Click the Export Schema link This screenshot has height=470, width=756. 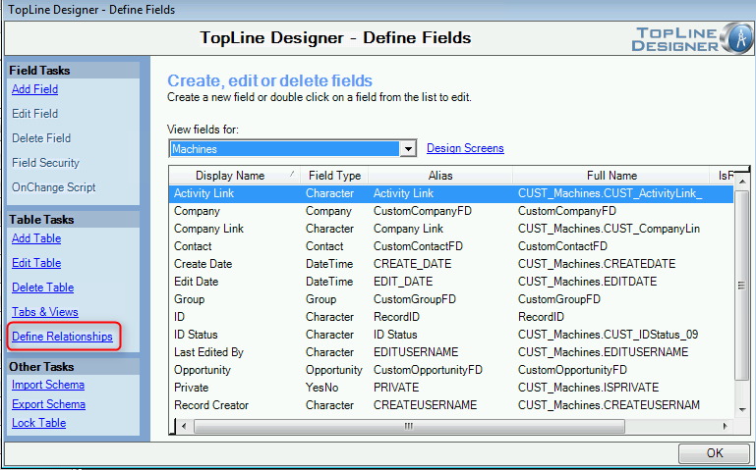[49, 404]
